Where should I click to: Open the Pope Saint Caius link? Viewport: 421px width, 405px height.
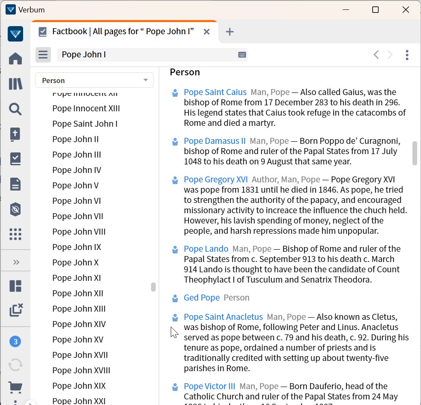[215, 92]
